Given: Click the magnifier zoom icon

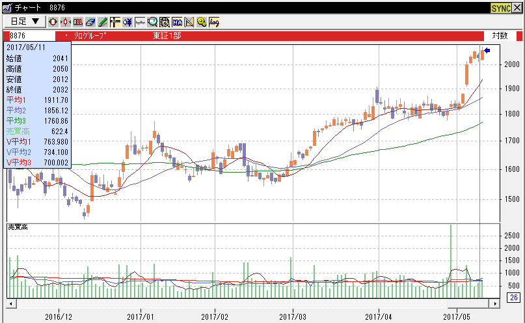Looking at the screenshot, I should pyautogui.click(x=152, y=21).
